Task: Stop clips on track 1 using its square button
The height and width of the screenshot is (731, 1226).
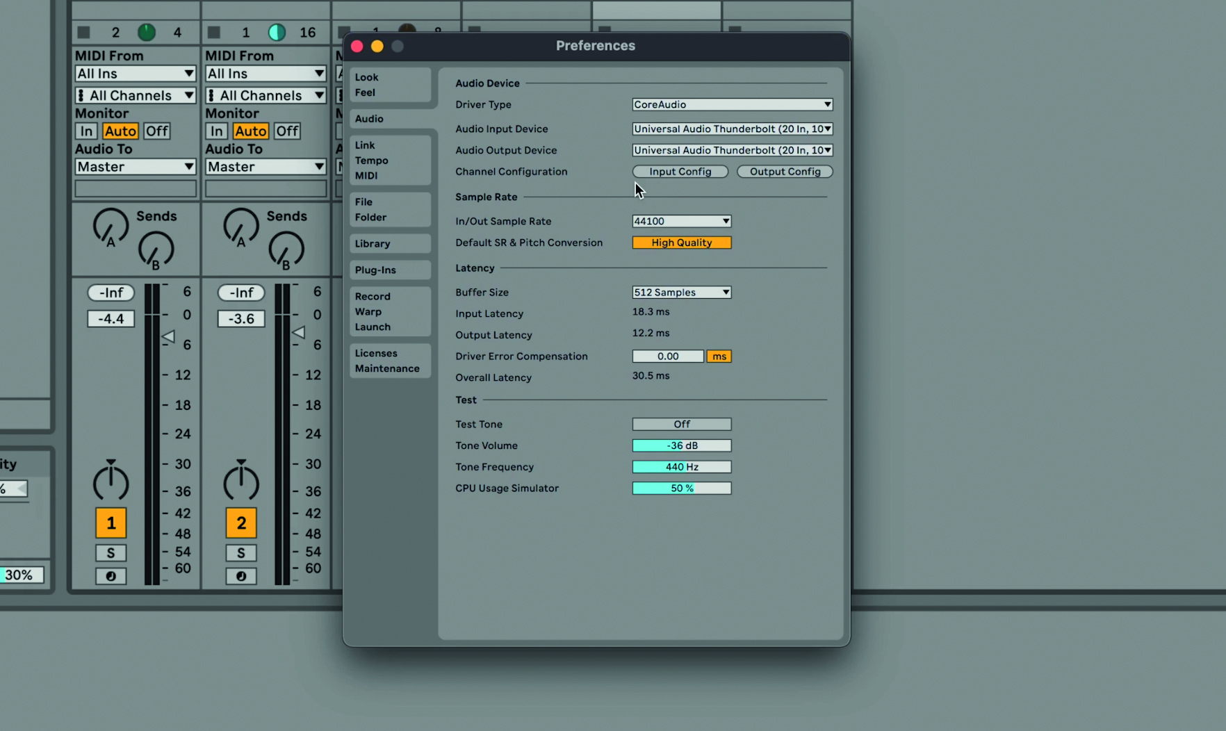Action: tap(84, 32)
